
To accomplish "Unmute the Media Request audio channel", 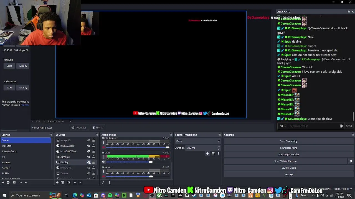I will [x=104, y=148].
